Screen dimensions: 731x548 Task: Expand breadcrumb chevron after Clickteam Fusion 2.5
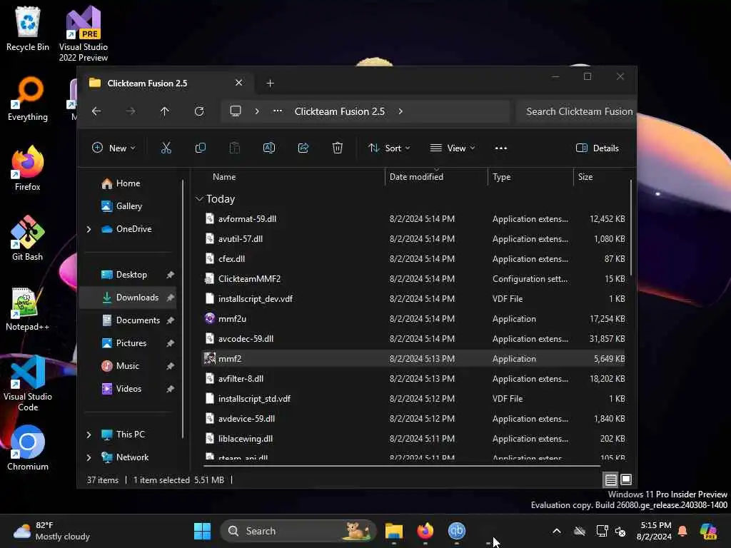(x=400, y=111)
